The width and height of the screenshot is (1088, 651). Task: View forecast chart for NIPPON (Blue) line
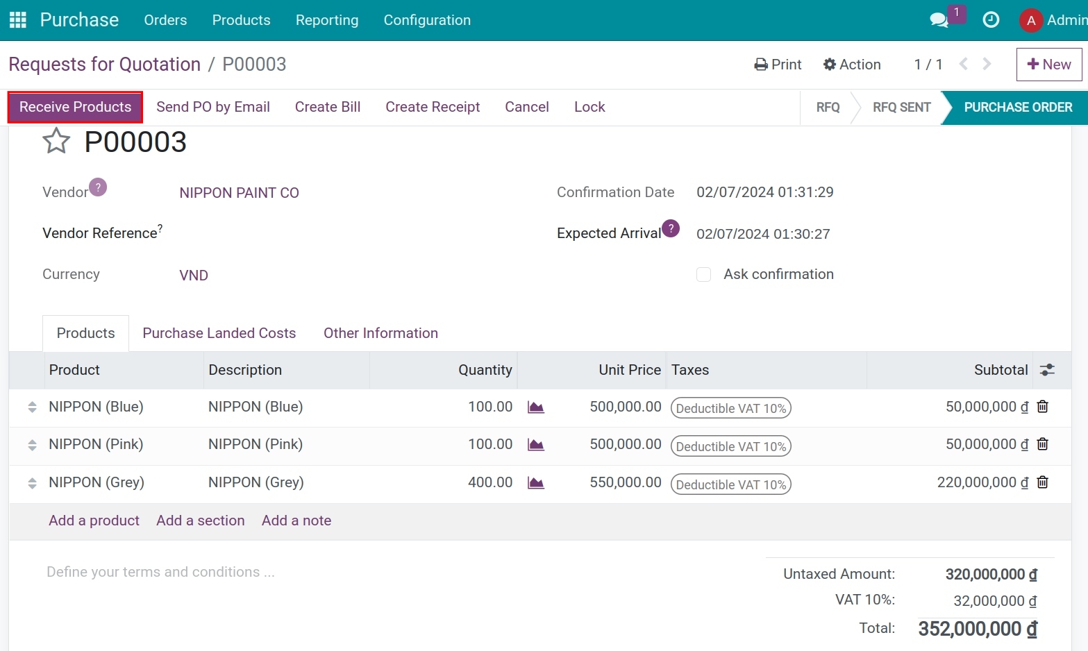click(535, 407)
